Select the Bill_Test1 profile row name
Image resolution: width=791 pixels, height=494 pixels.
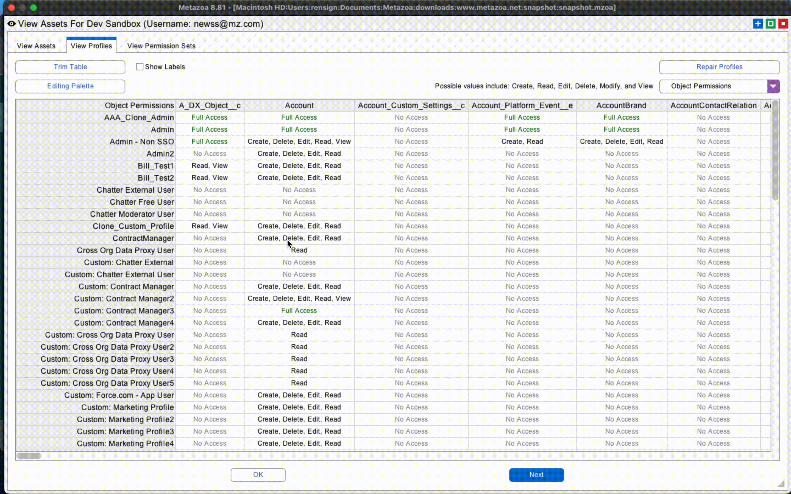155,166
